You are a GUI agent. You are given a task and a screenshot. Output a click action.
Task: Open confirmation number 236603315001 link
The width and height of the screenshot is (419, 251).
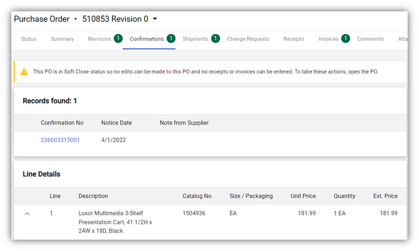(x=60, y=140)
